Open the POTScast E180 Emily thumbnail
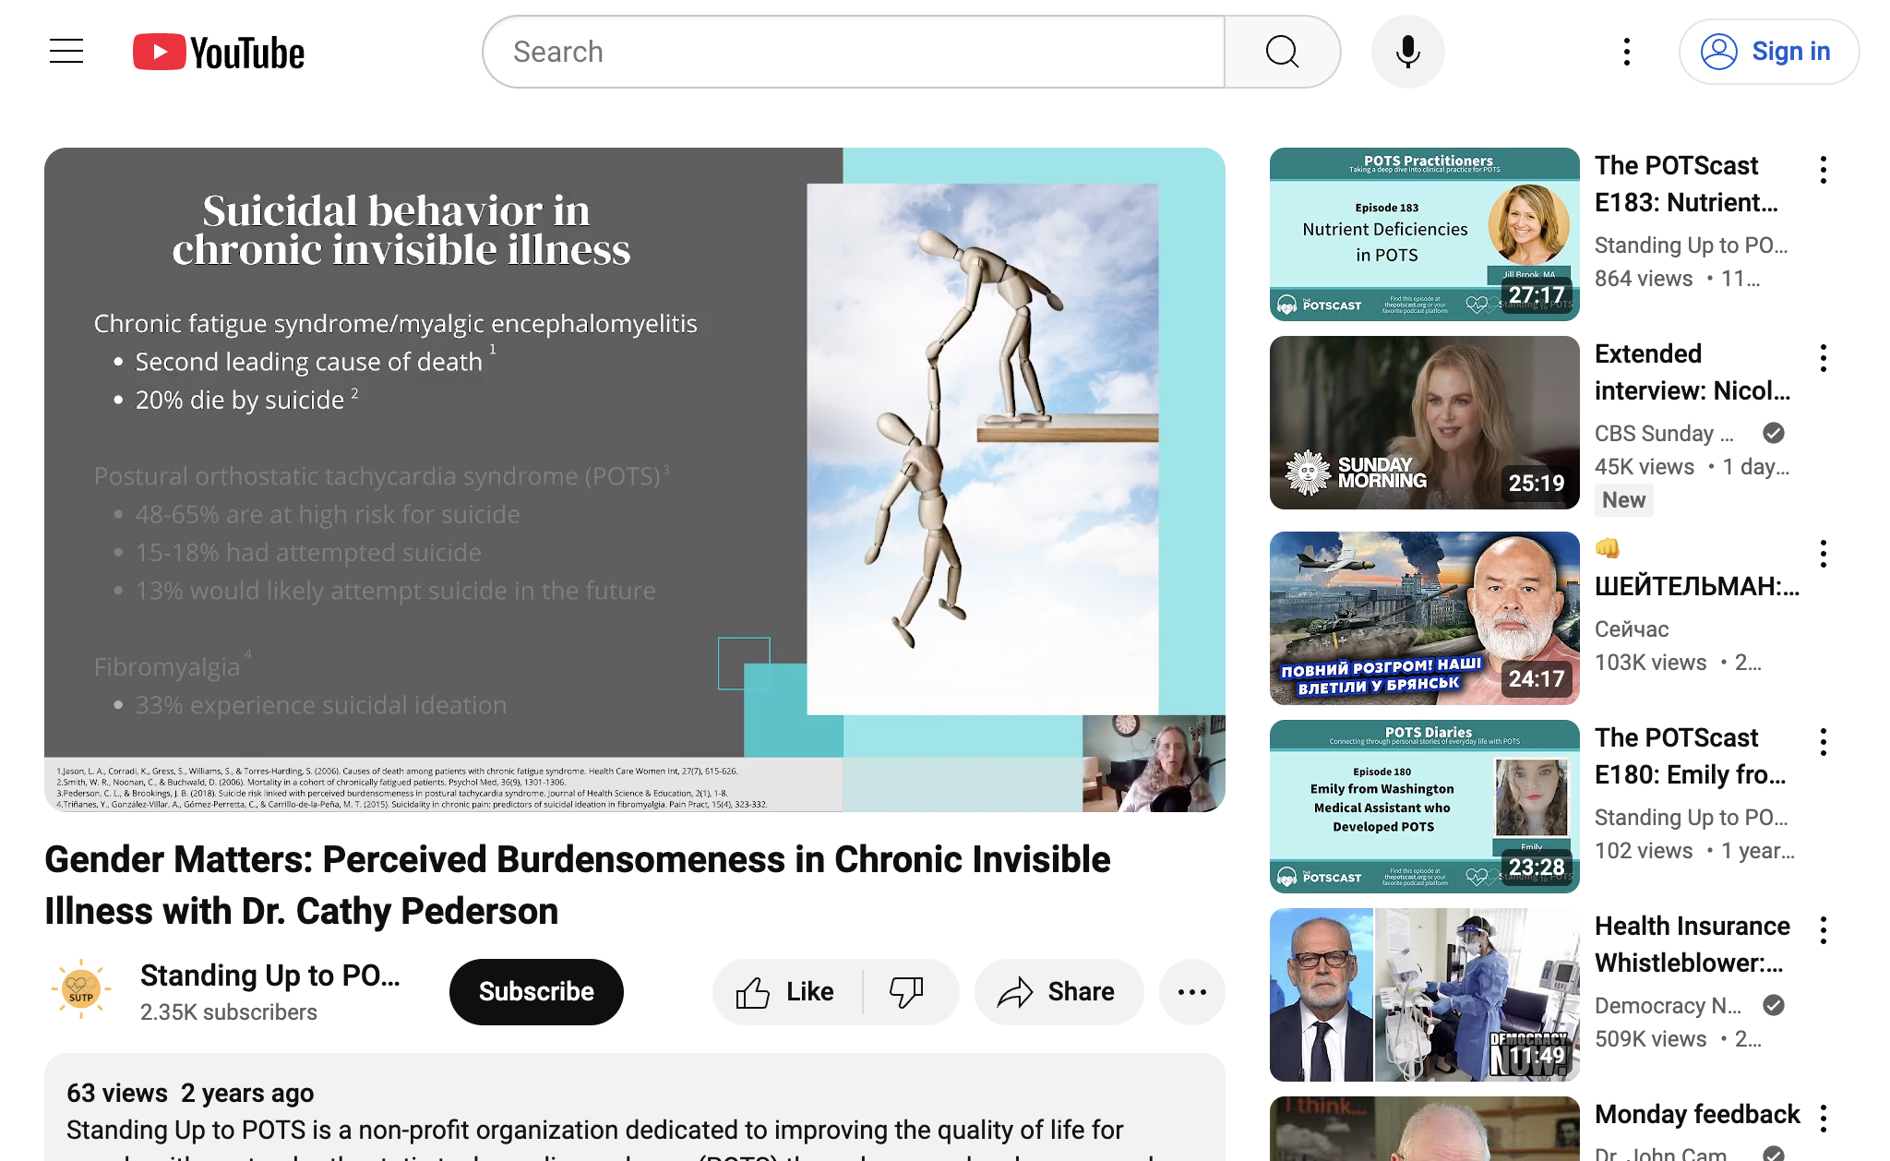The image size is (1890, 1161). tap(1425, 807)
